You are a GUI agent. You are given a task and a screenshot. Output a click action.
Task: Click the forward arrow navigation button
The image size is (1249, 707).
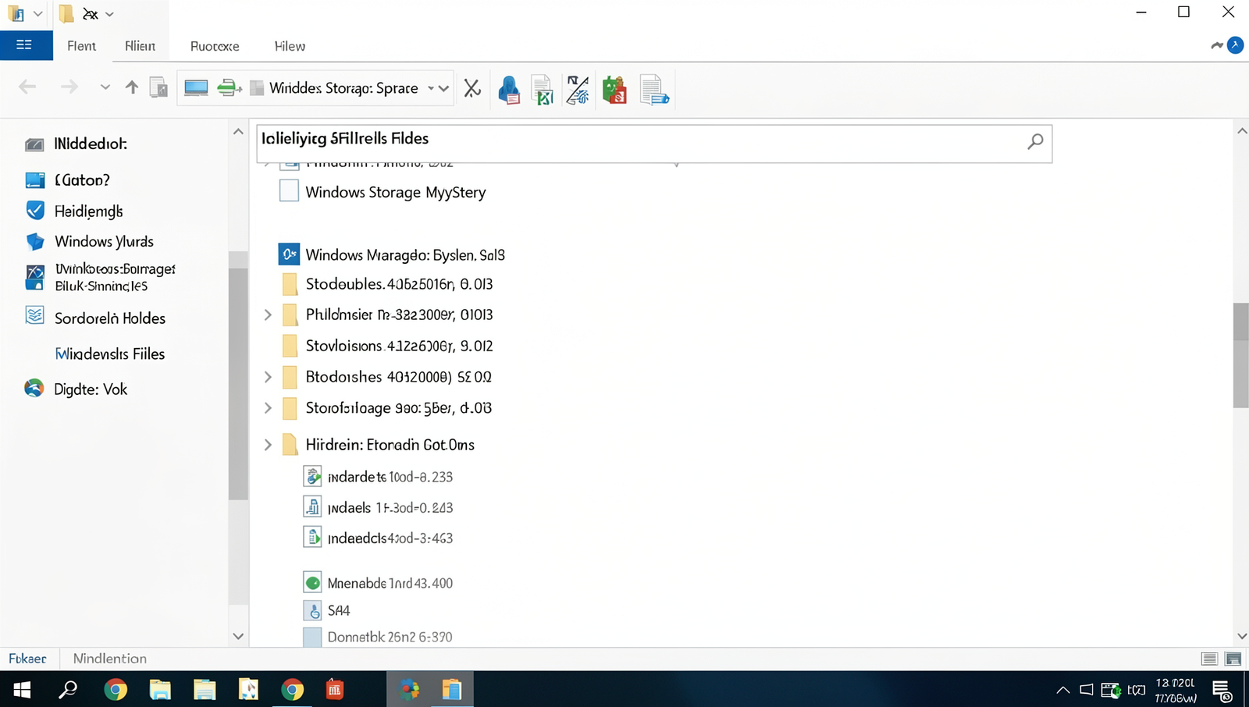[x=69, y=87]
